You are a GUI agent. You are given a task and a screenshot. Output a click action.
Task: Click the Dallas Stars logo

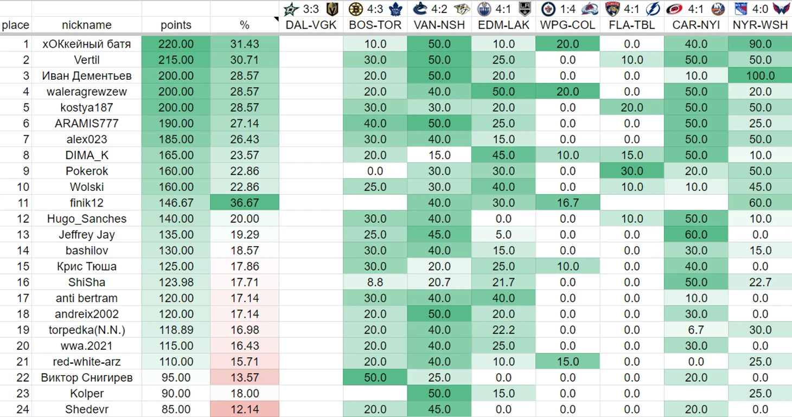[x=291, y=9]
